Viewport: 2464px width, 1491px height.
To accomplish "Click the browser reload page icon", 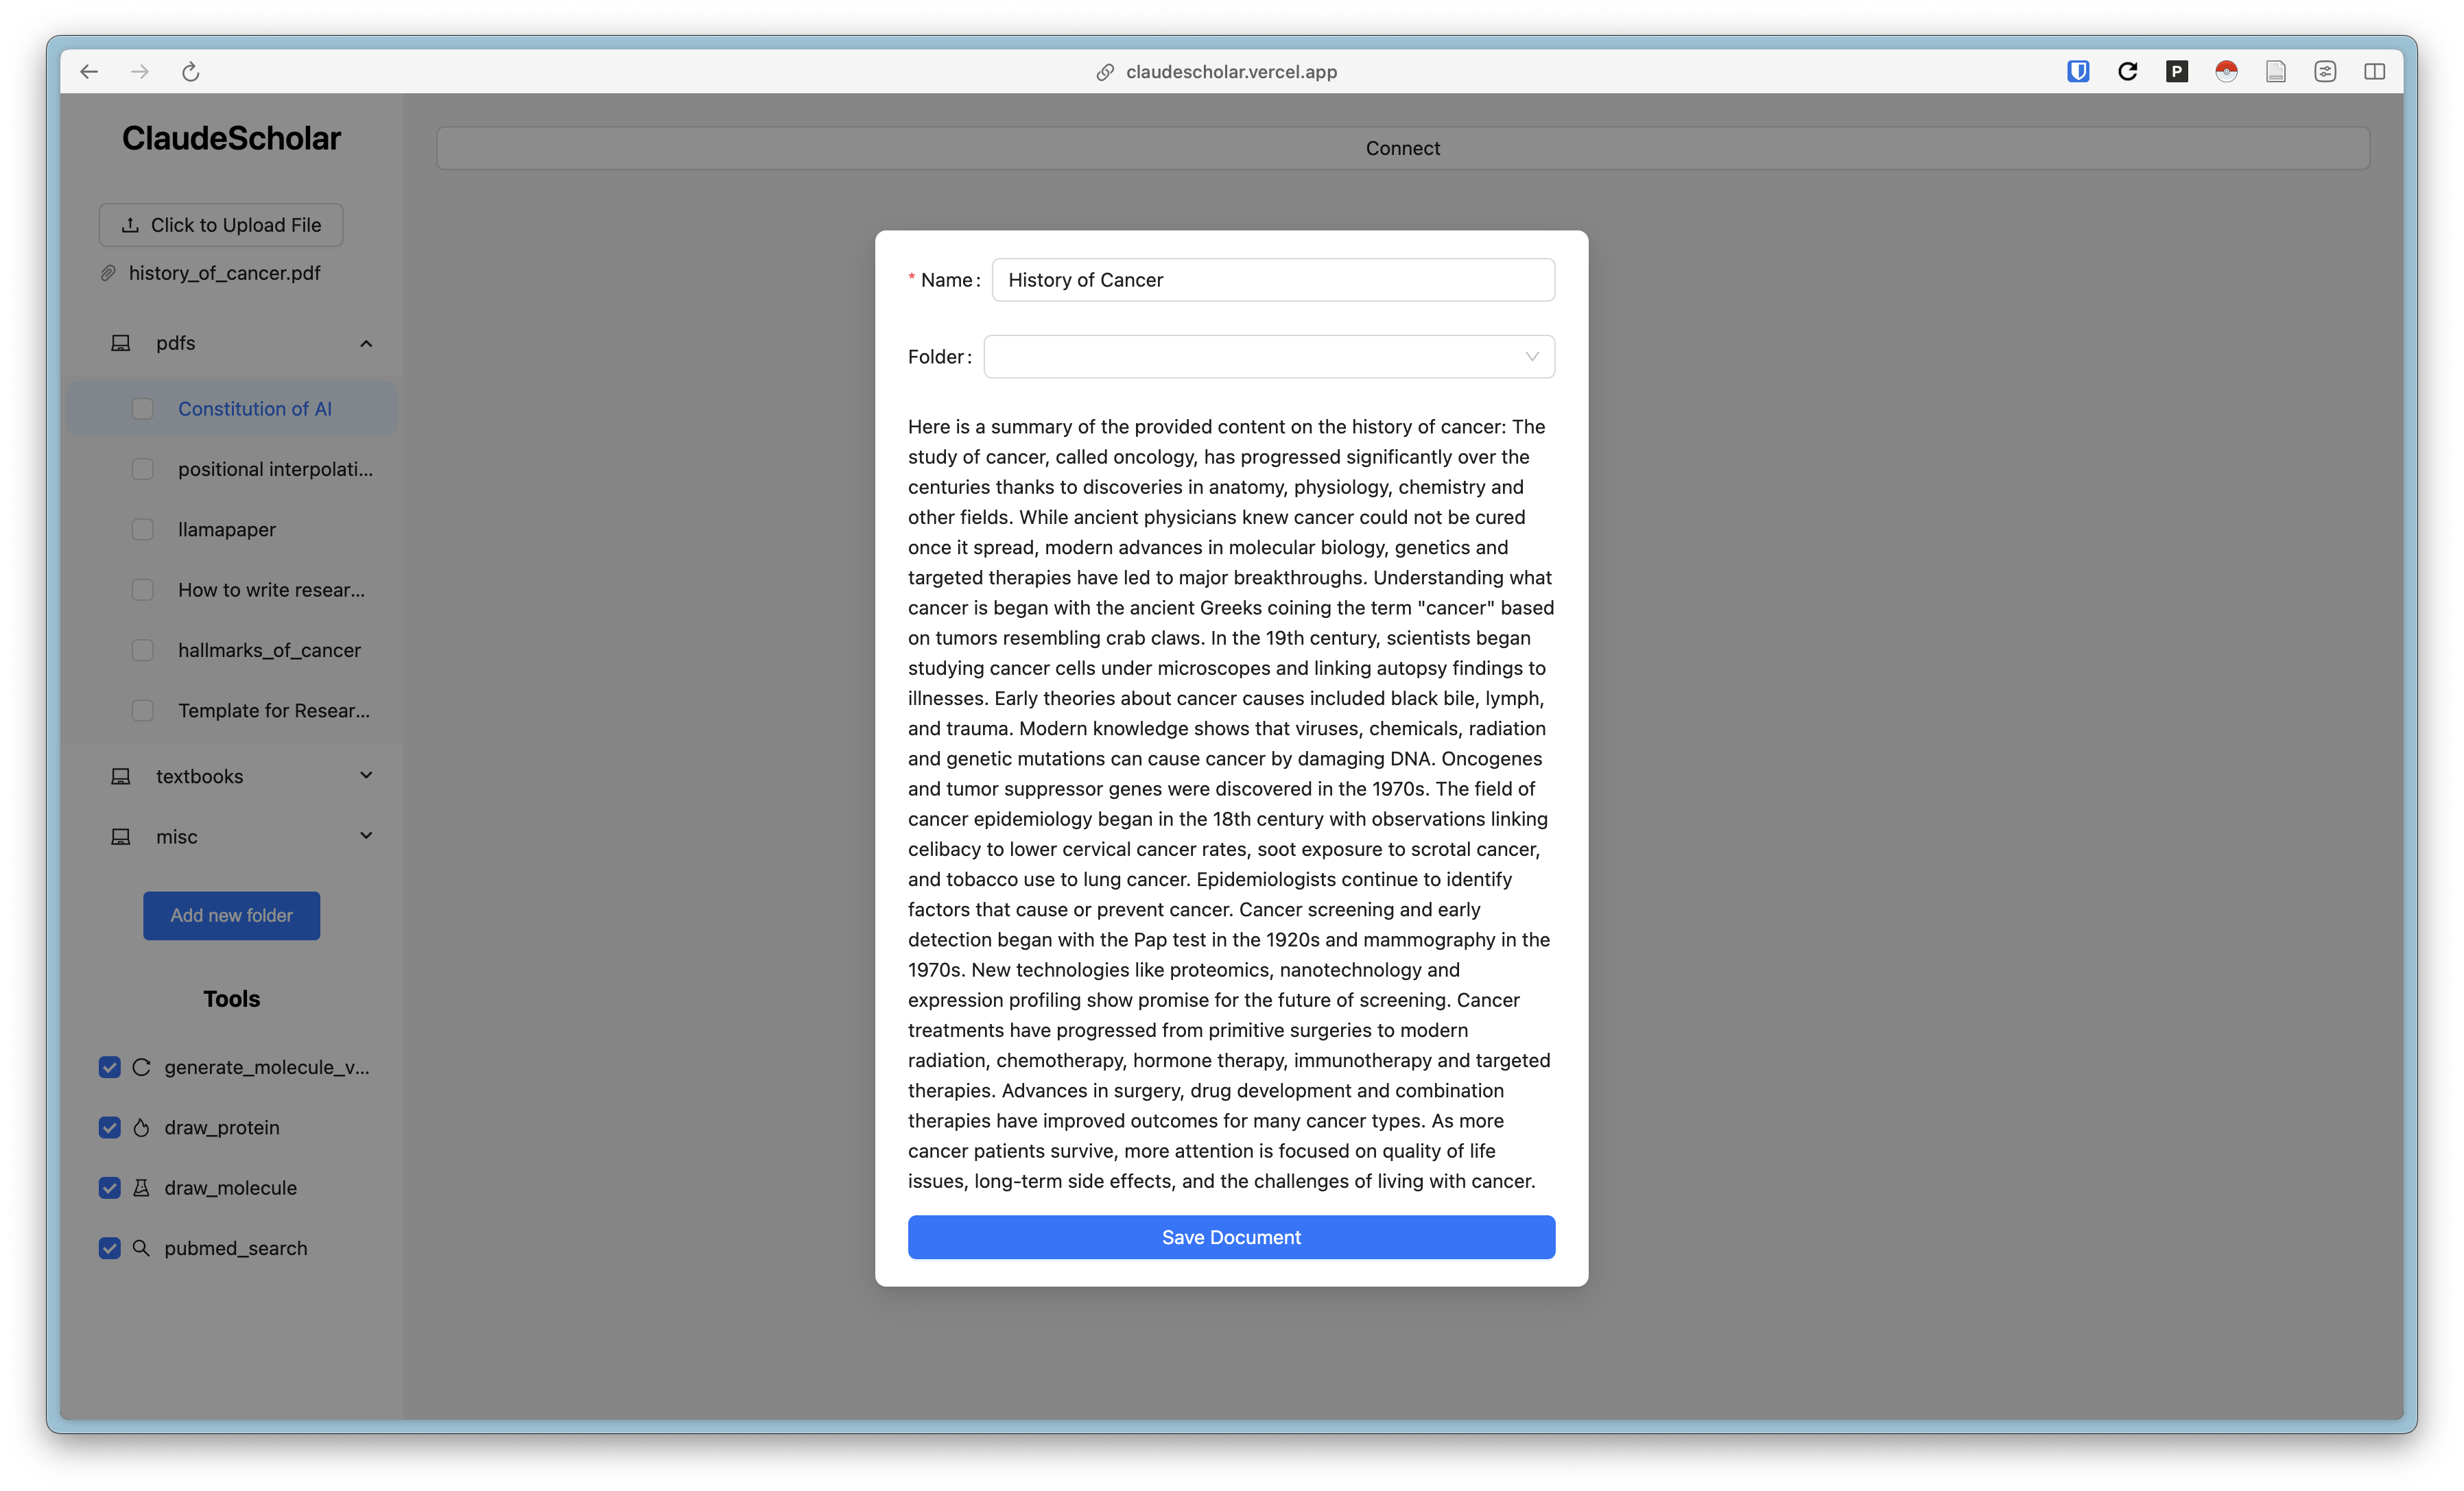I will point(191,72).
